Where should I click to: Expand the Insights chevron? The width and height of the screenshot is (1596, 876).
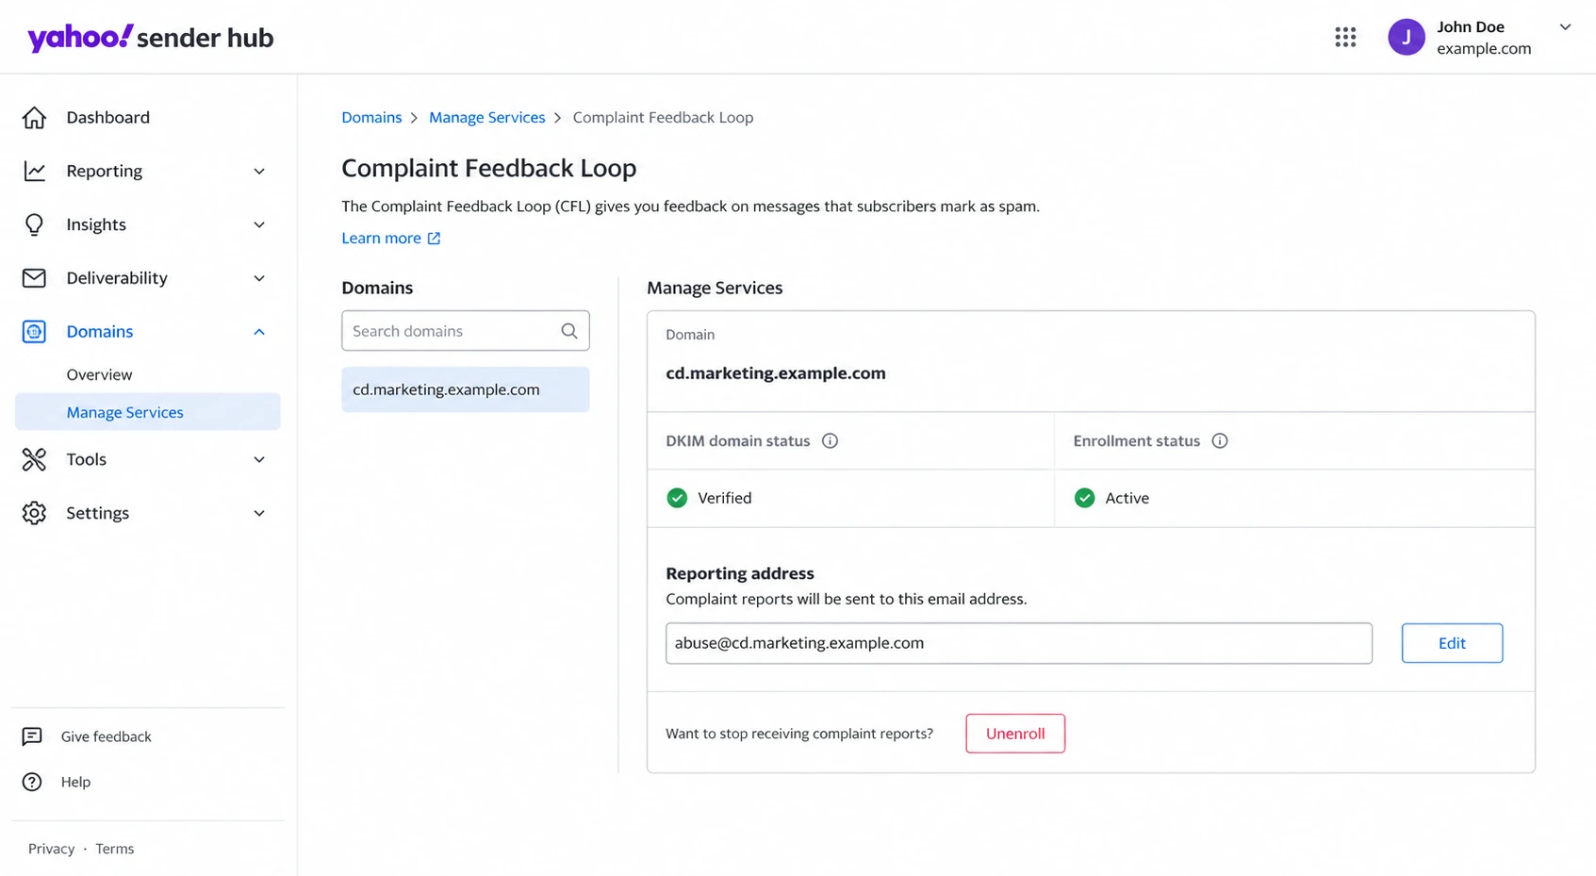coord(259,224)
